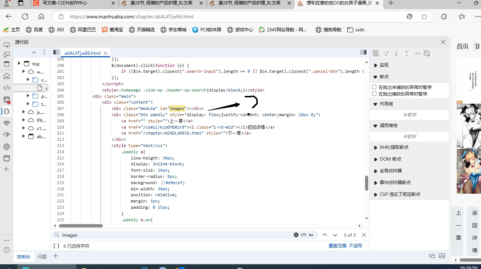
Task: Select the 问题 drawer tab
Action: tap(42, 257)
